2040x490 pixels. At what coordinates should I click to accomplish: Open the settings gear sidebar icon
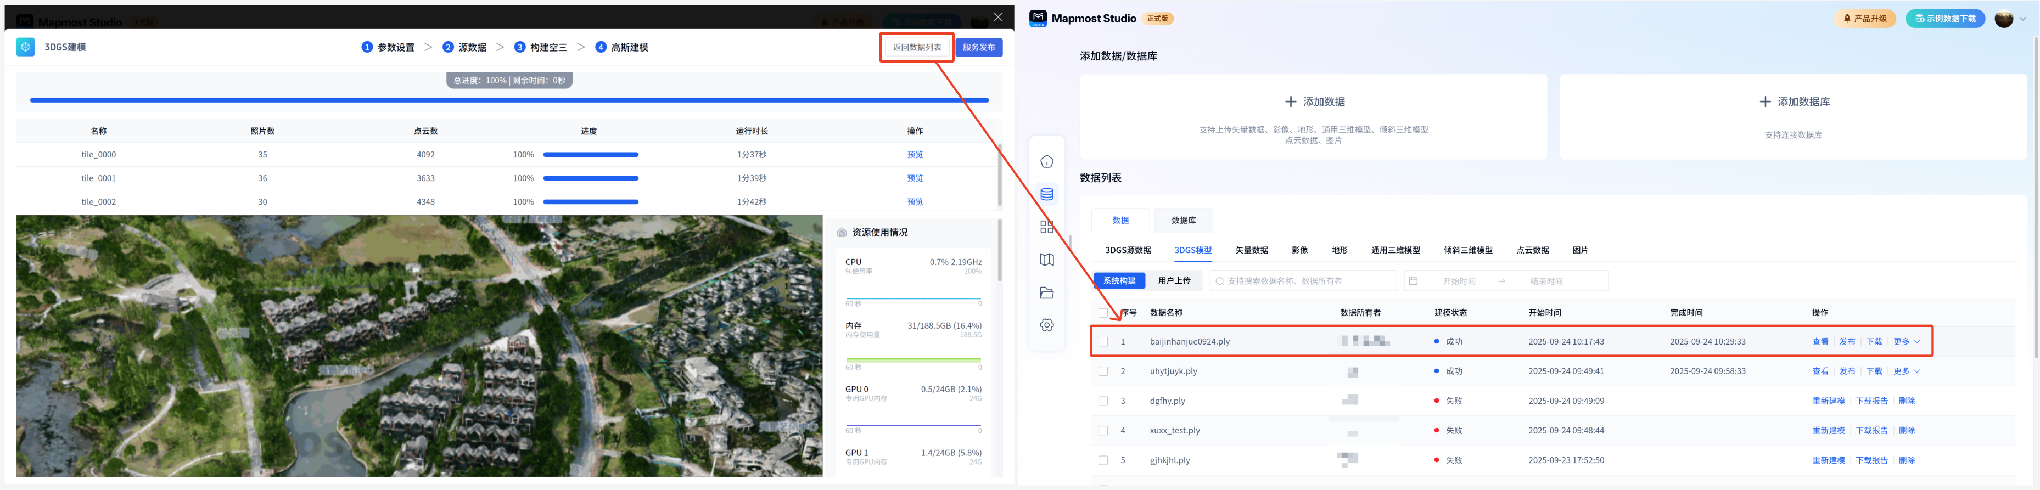(x=1046, y=325)
